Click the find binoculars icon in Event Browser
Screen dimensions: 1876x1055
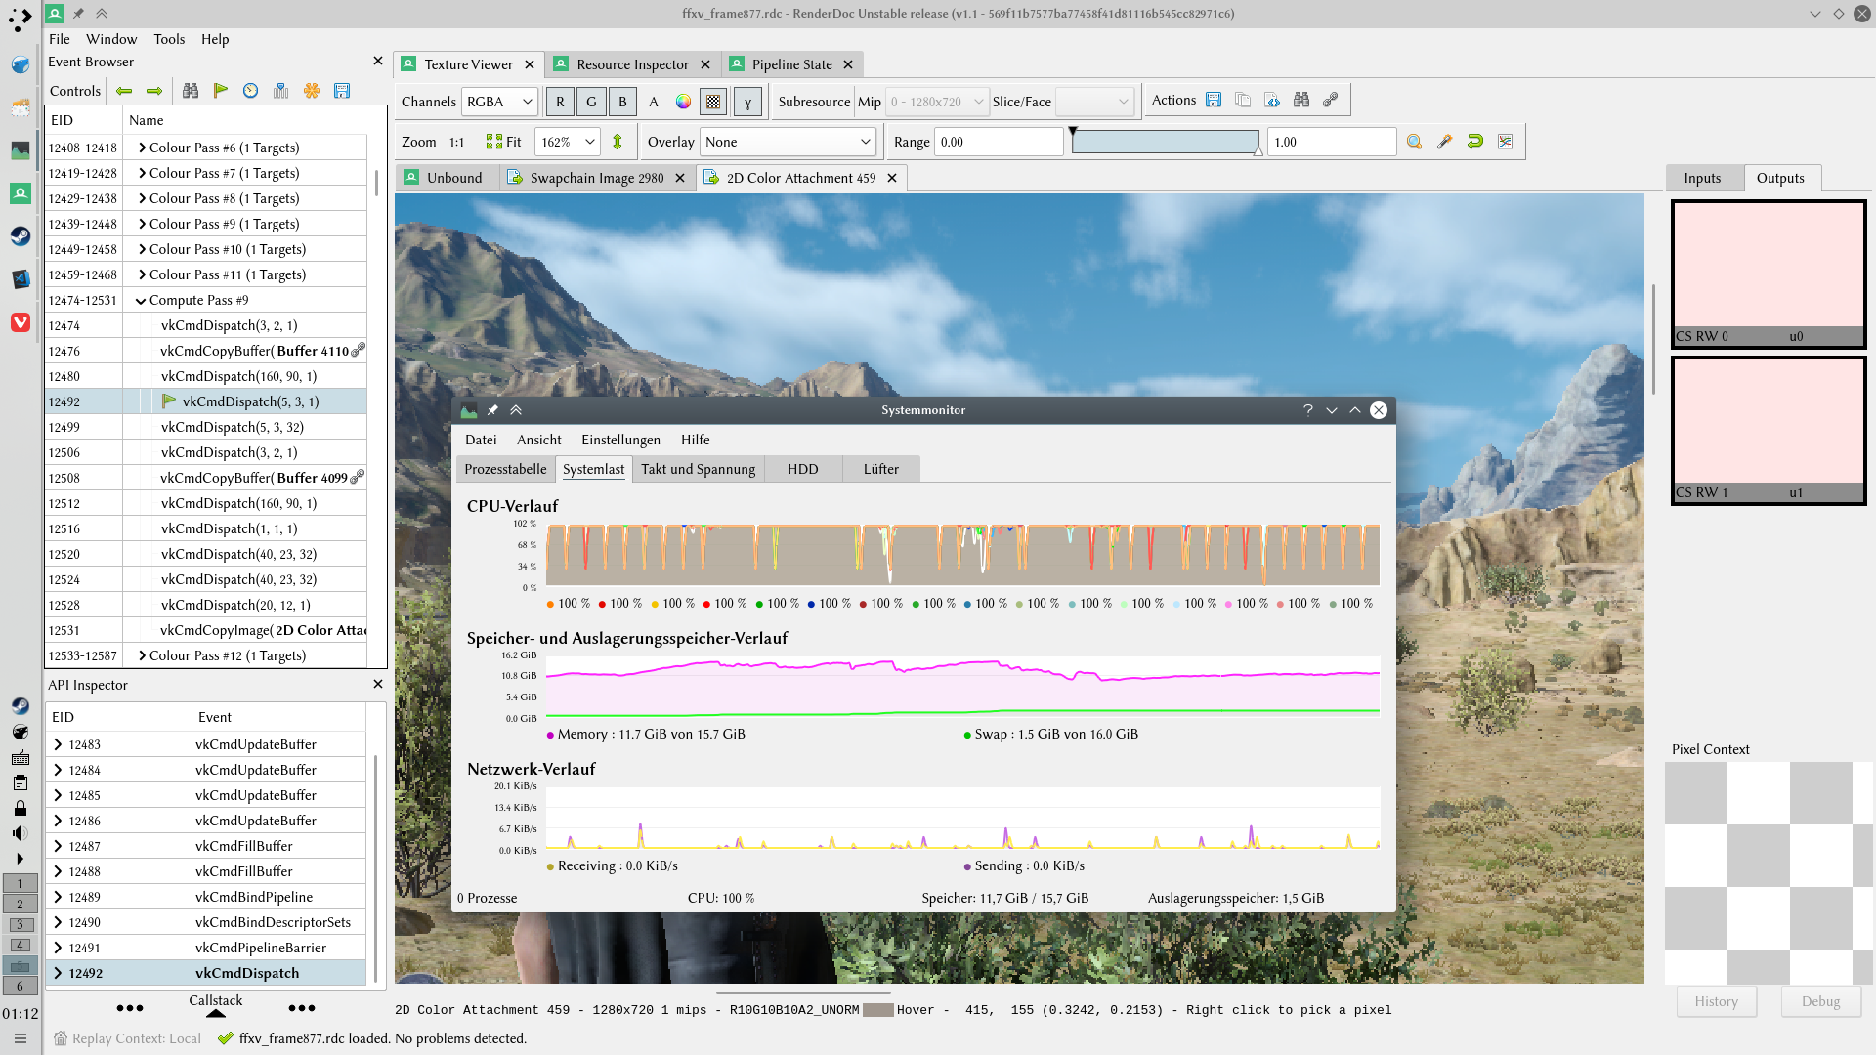(x=191, y=91)
